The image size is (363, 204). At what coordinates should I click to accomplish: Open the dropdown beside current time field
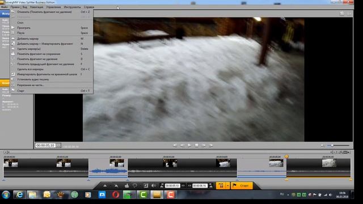click(58, 146)
